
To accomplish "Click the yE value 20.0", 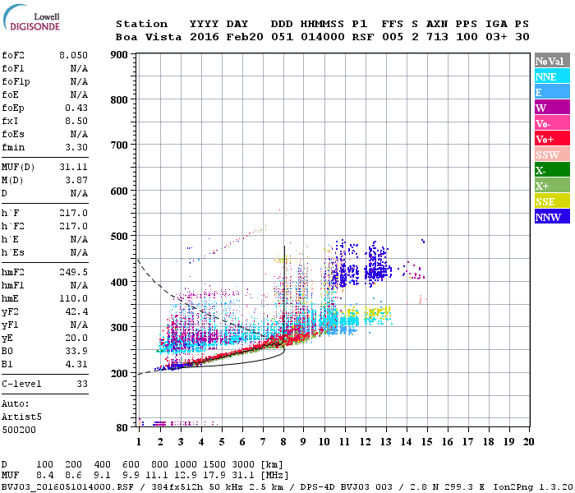I will [76, 339].
